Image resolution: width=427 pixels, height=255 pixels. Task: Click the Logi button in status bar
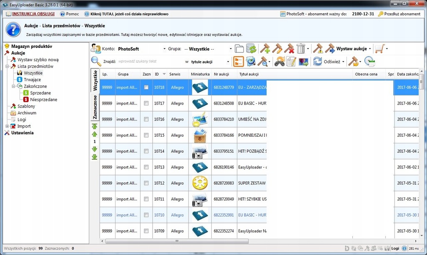pyautogui.click(x=395, y=248)
